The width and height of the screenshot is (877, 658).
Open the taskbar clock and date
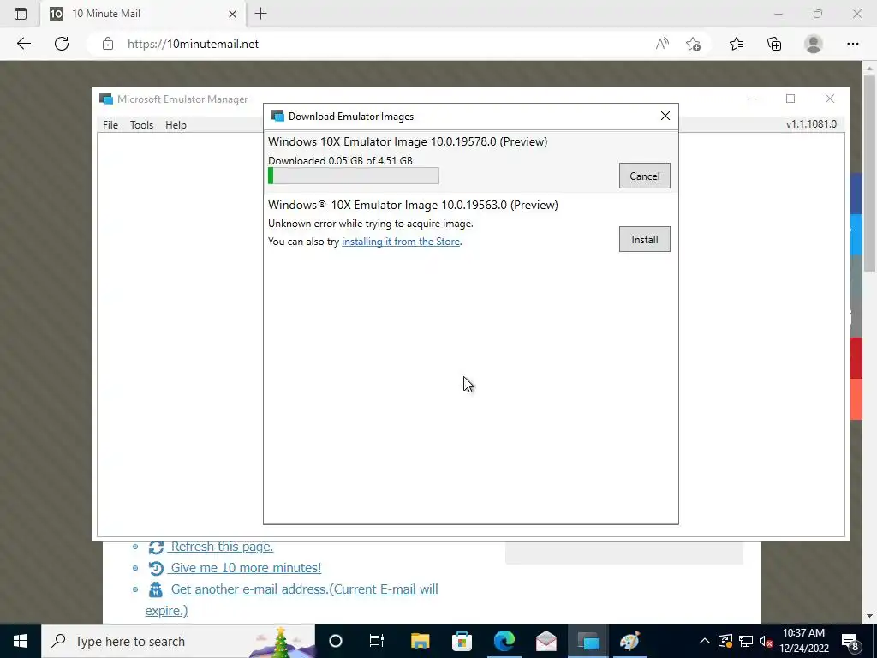(803, 641)
